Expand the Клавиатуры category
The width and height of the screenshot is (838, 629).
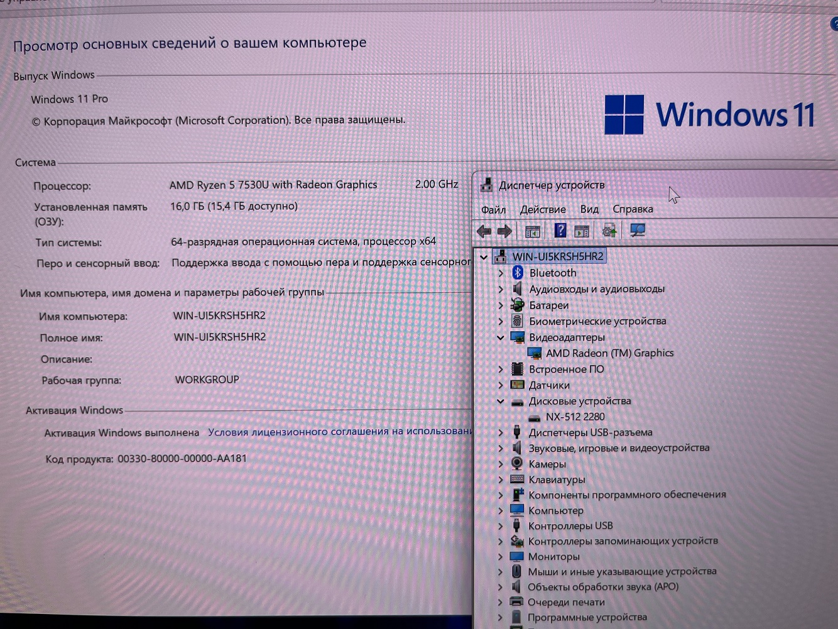pyautogui.click(x=501, y=479)
